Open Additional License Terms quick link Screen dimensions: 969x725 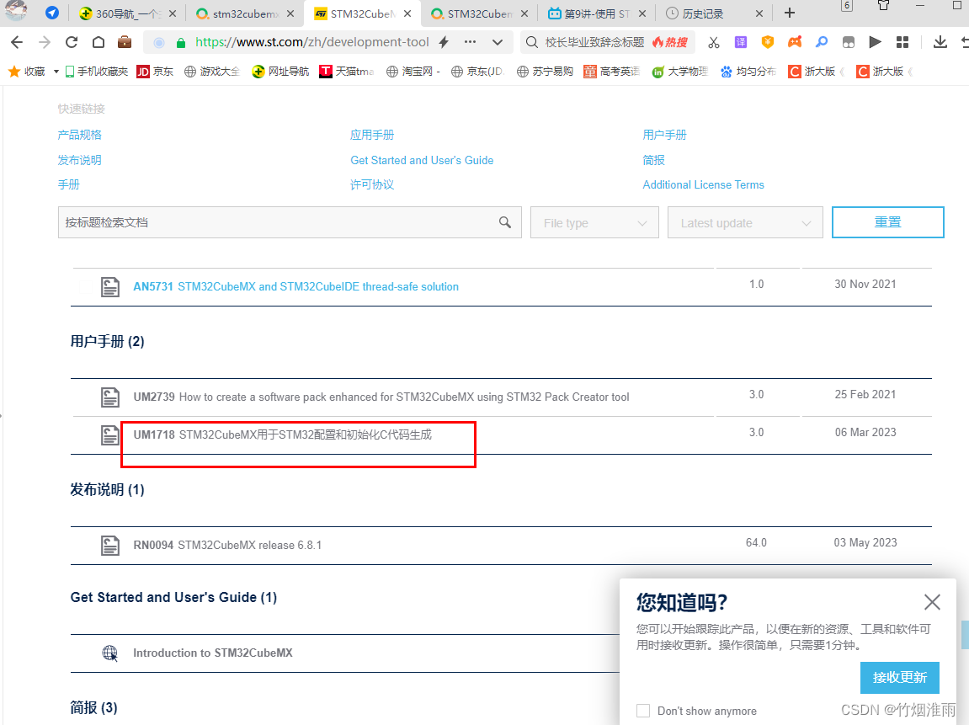tap(703, 184)
